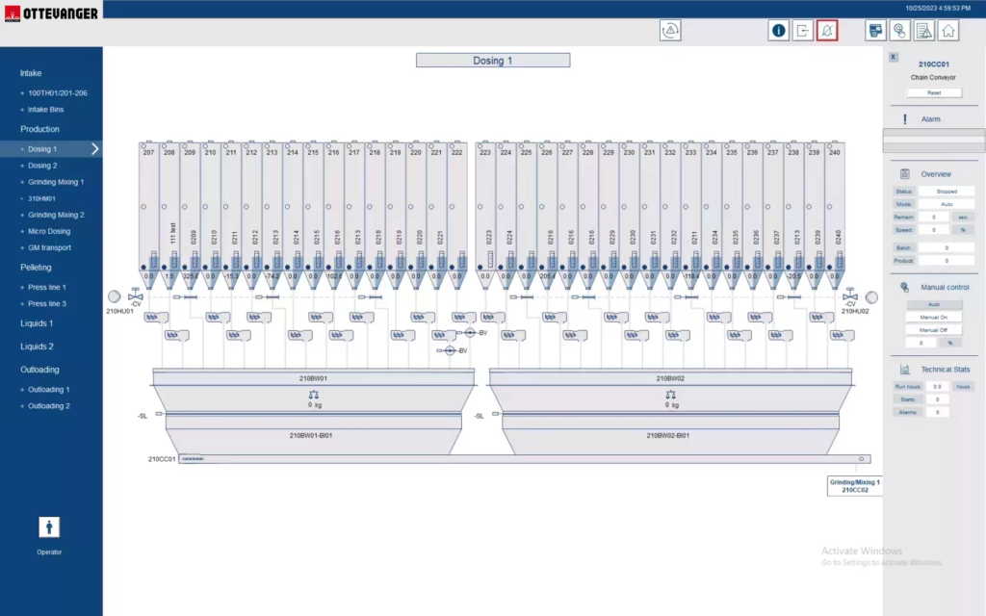Set manual control mode to Auto
The image size is (986, 616).
pos(934,304)
